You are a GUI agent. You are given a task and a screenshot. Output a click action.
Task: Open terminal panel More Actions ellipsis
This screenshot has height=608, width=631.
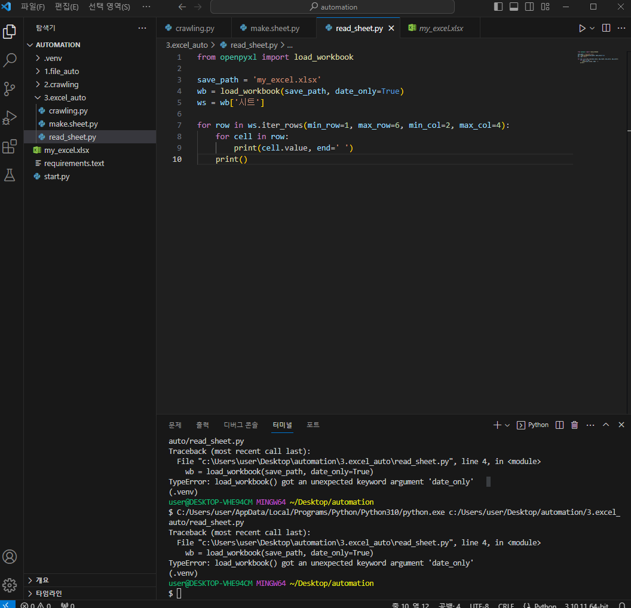click(590, 425)
